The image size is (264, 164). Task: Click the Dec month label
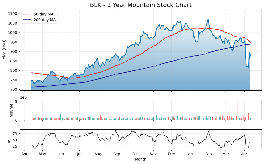click(171, 154)
